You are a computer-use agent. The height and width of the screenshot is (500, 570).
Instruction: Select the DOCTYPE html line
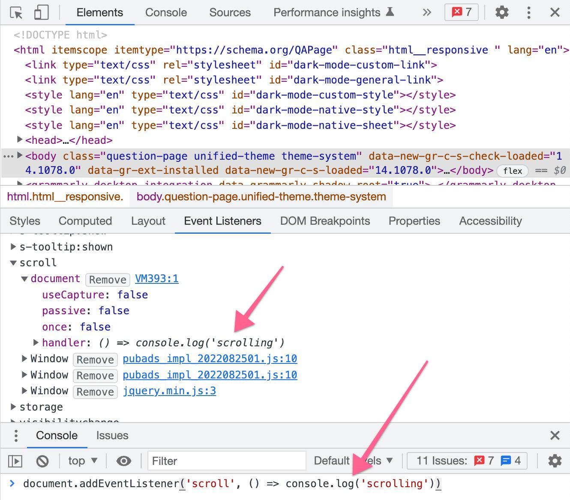[x=60, y=35]
